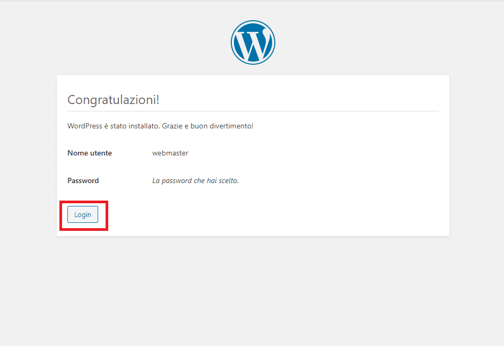Select the 'Congratulazioni!' heading
Image resolution: width=504 pixels, height=346 pixels.
click(114, 100)
